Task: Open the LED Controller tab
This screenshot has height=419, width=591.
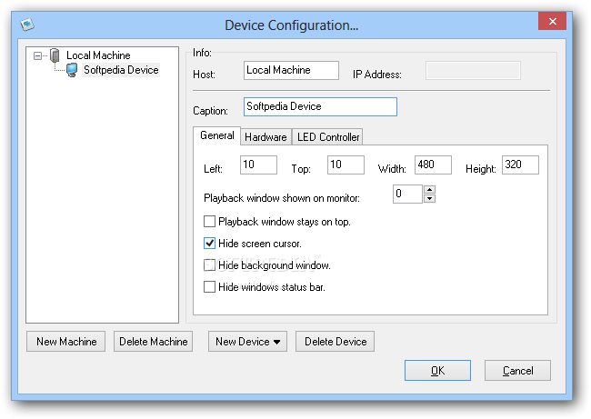Action: pos(328,136)
